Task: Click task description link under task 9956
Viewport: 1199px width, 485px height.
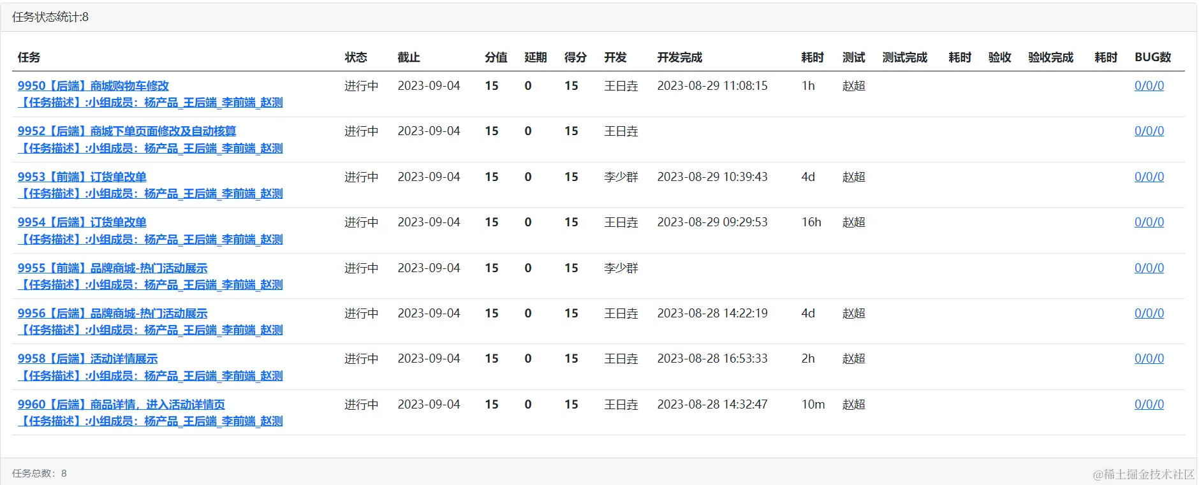Action: 151,329
